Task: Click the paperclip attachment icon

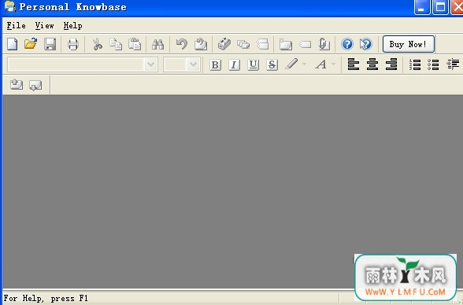Action: point(324,44)
